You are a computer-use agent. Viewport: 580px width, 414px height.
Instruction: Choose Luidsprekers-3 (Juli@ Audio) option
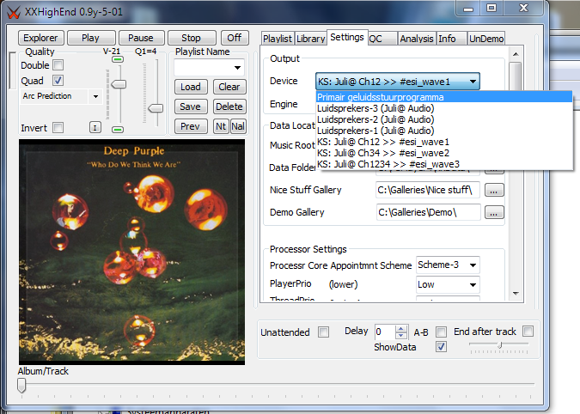pos(444,108)
